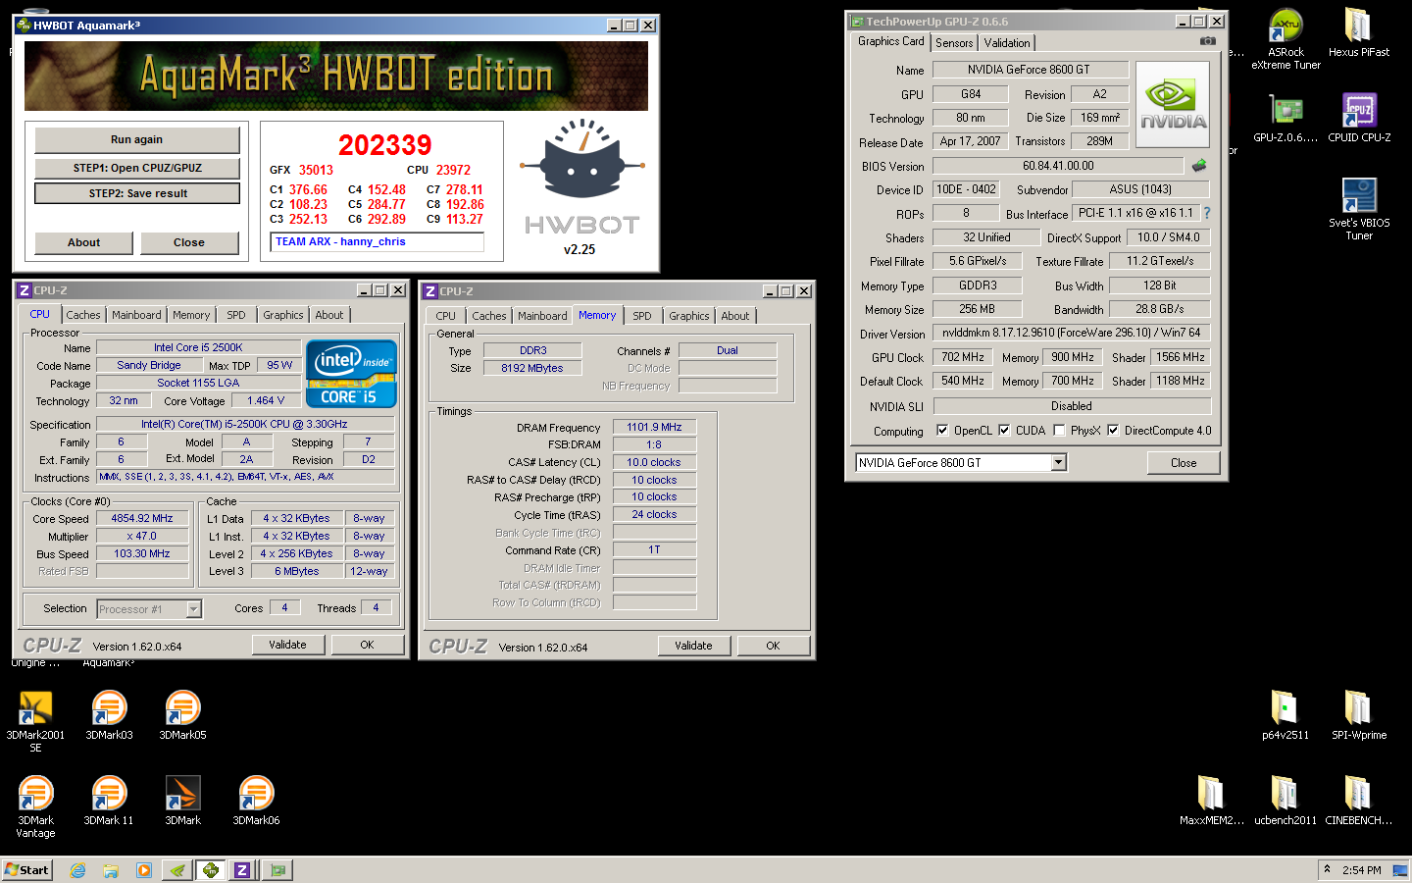Viewport: 1412px width, 883px height.
Task: Click Validate in the left CPU-Z window
Action: pyautogui.click(x=287, y=645)
